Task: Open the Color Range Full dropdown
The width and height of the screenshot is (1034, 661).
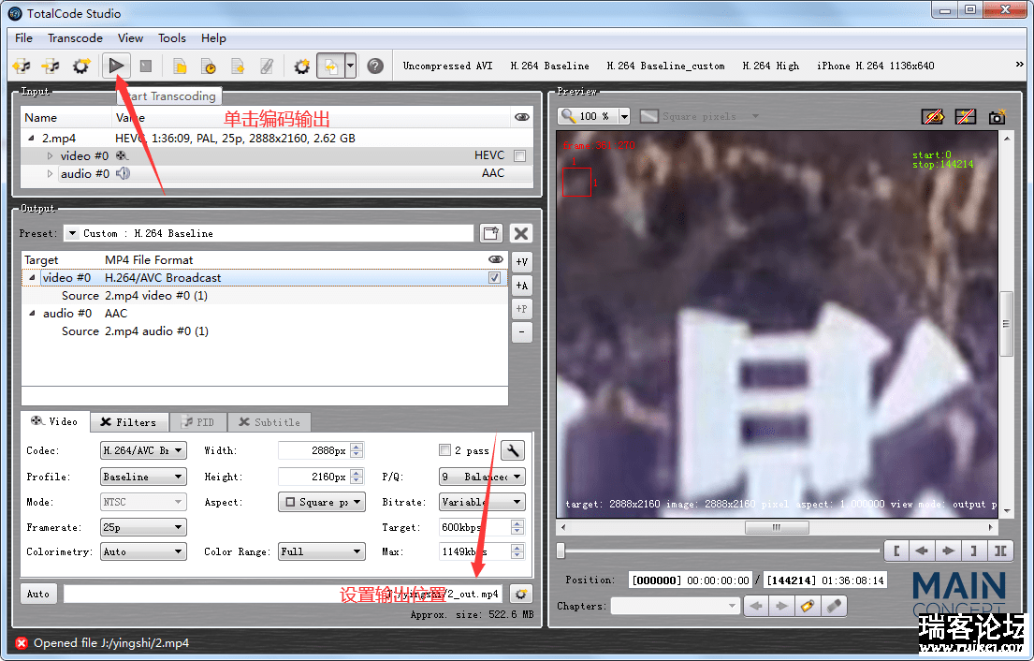Action: coord(322,551)
